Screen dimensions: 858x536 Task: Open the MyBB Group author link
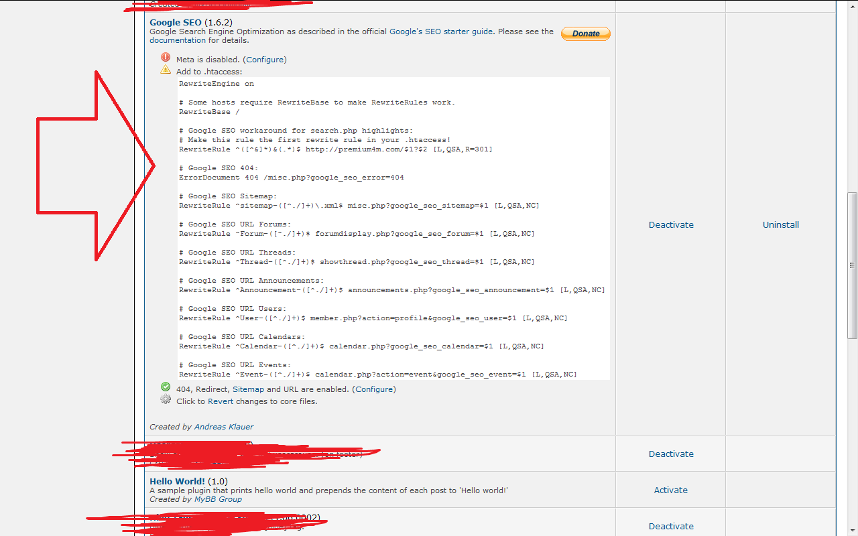[x=218, y=499]
